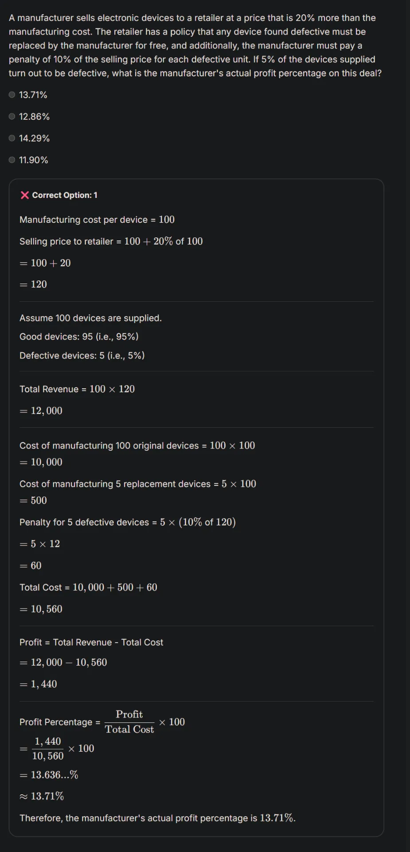
Task: Click the Penalty for 5 defective devices line
Action: (128, 522)
